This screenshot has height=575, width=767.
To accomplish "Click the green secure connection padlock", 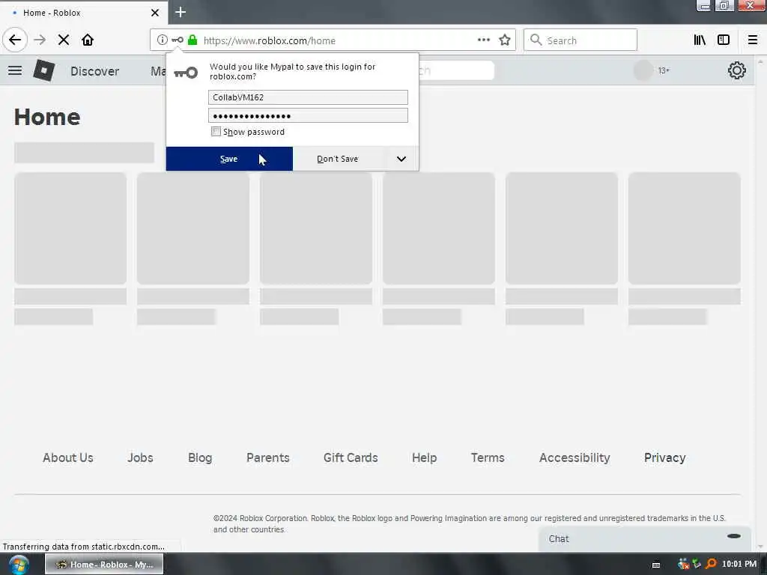I will coord(192,40).
